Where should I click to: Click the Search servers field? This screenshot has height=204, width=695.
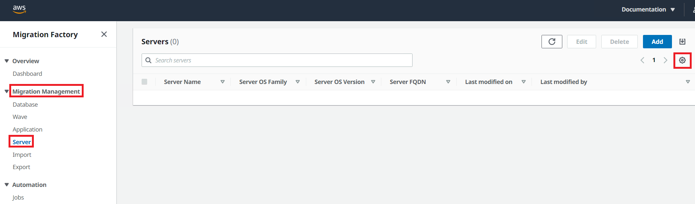coord(277,60)
